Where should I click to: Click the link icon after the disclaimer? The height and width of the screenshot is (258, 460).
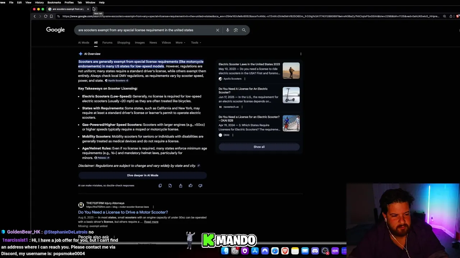click(x=198, y=166)
